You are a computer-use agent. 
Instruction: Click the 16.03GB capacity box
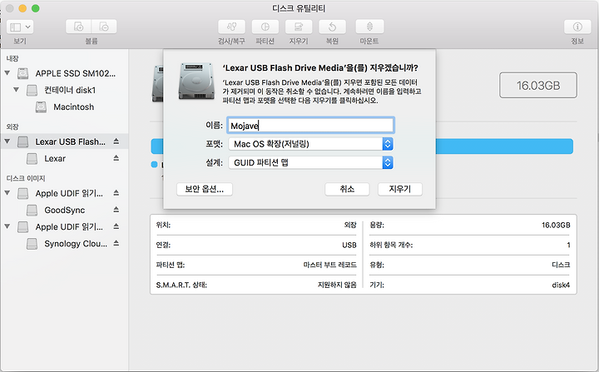[538, 85]
